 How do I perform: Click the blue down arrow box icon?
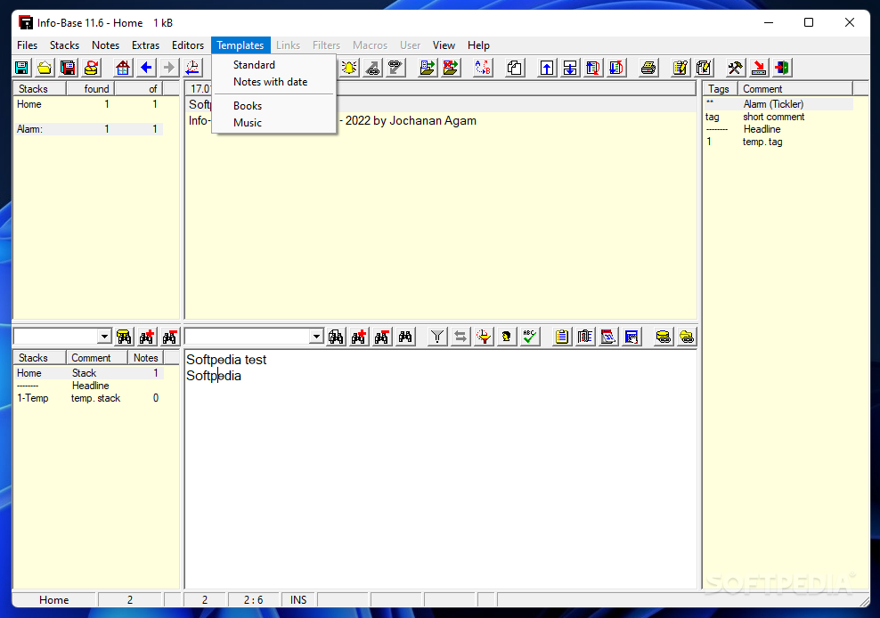click(570, 68)
